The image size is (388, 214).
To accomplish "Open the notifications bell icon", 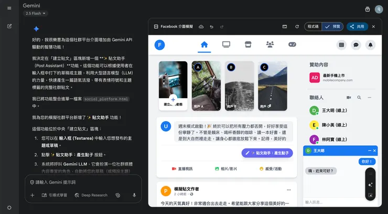I will click(370, 45).
